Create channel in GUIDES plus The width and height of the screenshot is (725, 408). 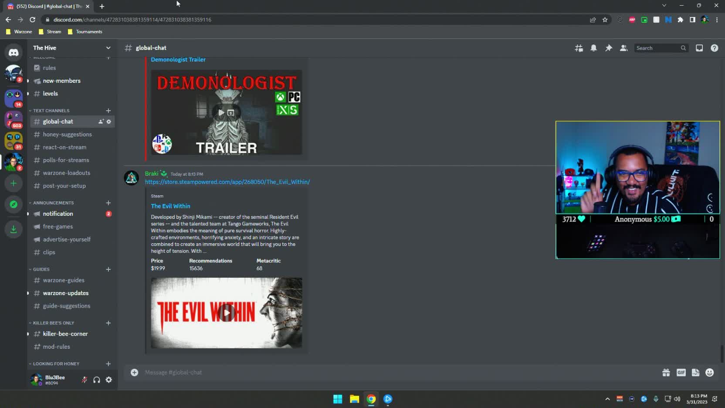pyautogui.click(x=108, y=269)
